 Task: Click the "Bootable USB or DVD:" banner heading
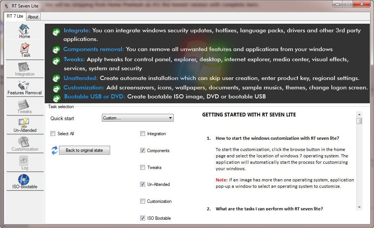(94, 97)
